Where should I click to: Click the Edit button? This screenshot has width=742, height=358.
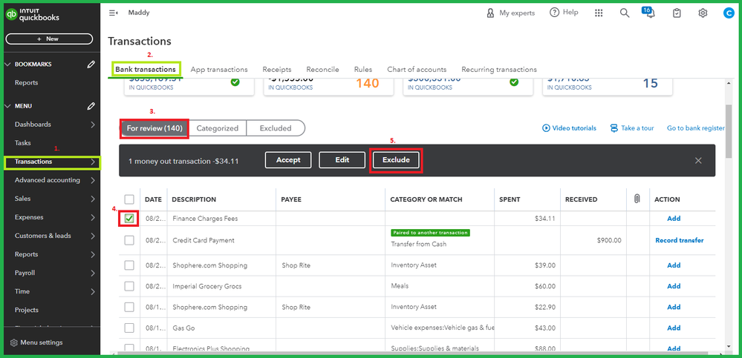(342, 160)
